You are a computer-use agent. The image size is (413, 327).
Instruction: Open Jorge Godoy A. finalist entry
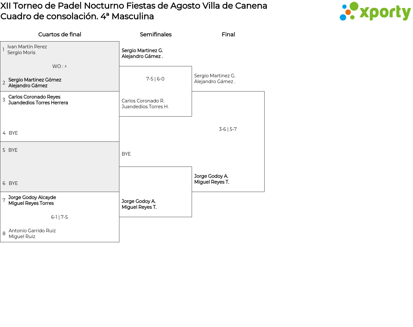[x=212, y=179]
